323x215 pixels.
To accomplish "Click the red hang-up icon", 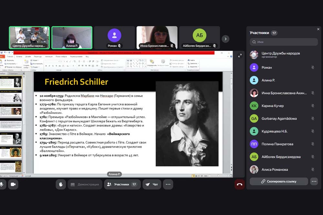I will (x=239, y=184).
